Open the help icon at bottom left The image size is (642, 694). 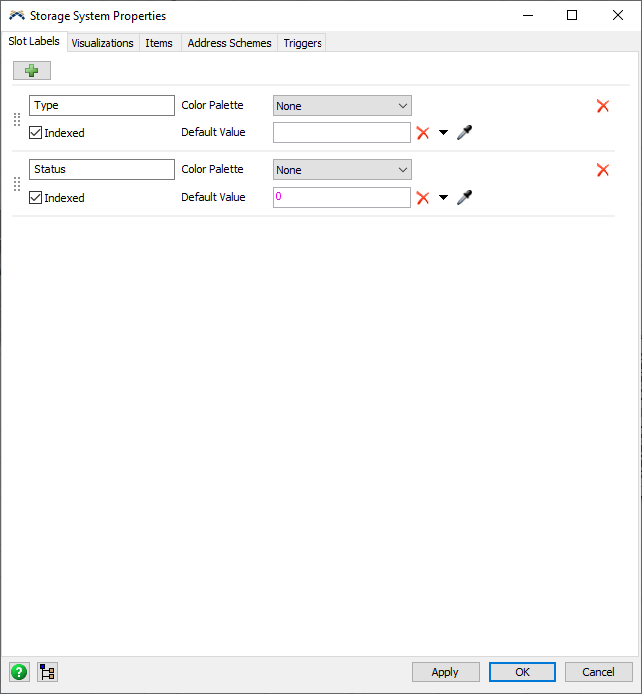click(19, 672)
